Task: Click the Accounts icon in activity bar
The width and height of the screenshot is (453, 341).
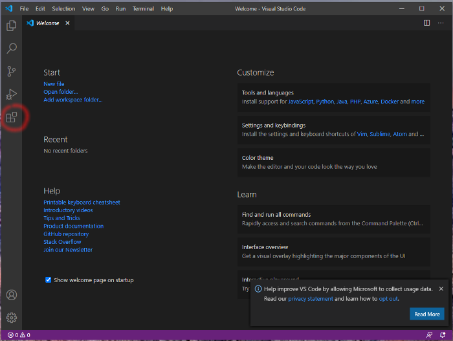Action: (11, 295)
